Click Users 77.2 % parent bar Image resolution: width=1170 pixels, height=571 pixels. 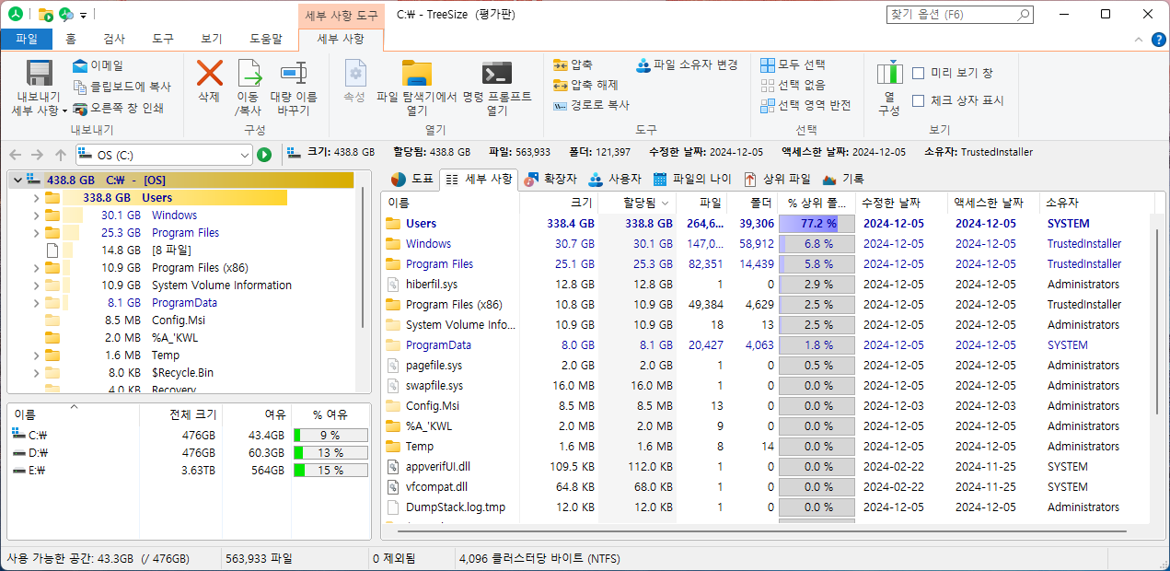[817, 224]
